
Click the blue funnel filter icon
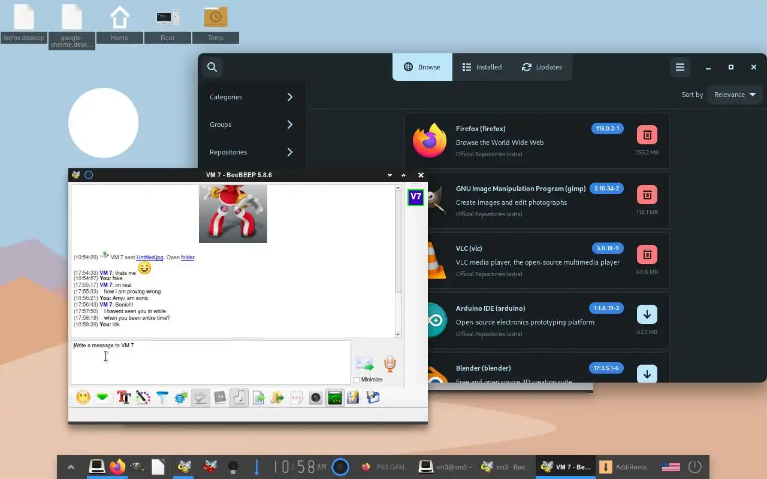(x=162, y=398)
